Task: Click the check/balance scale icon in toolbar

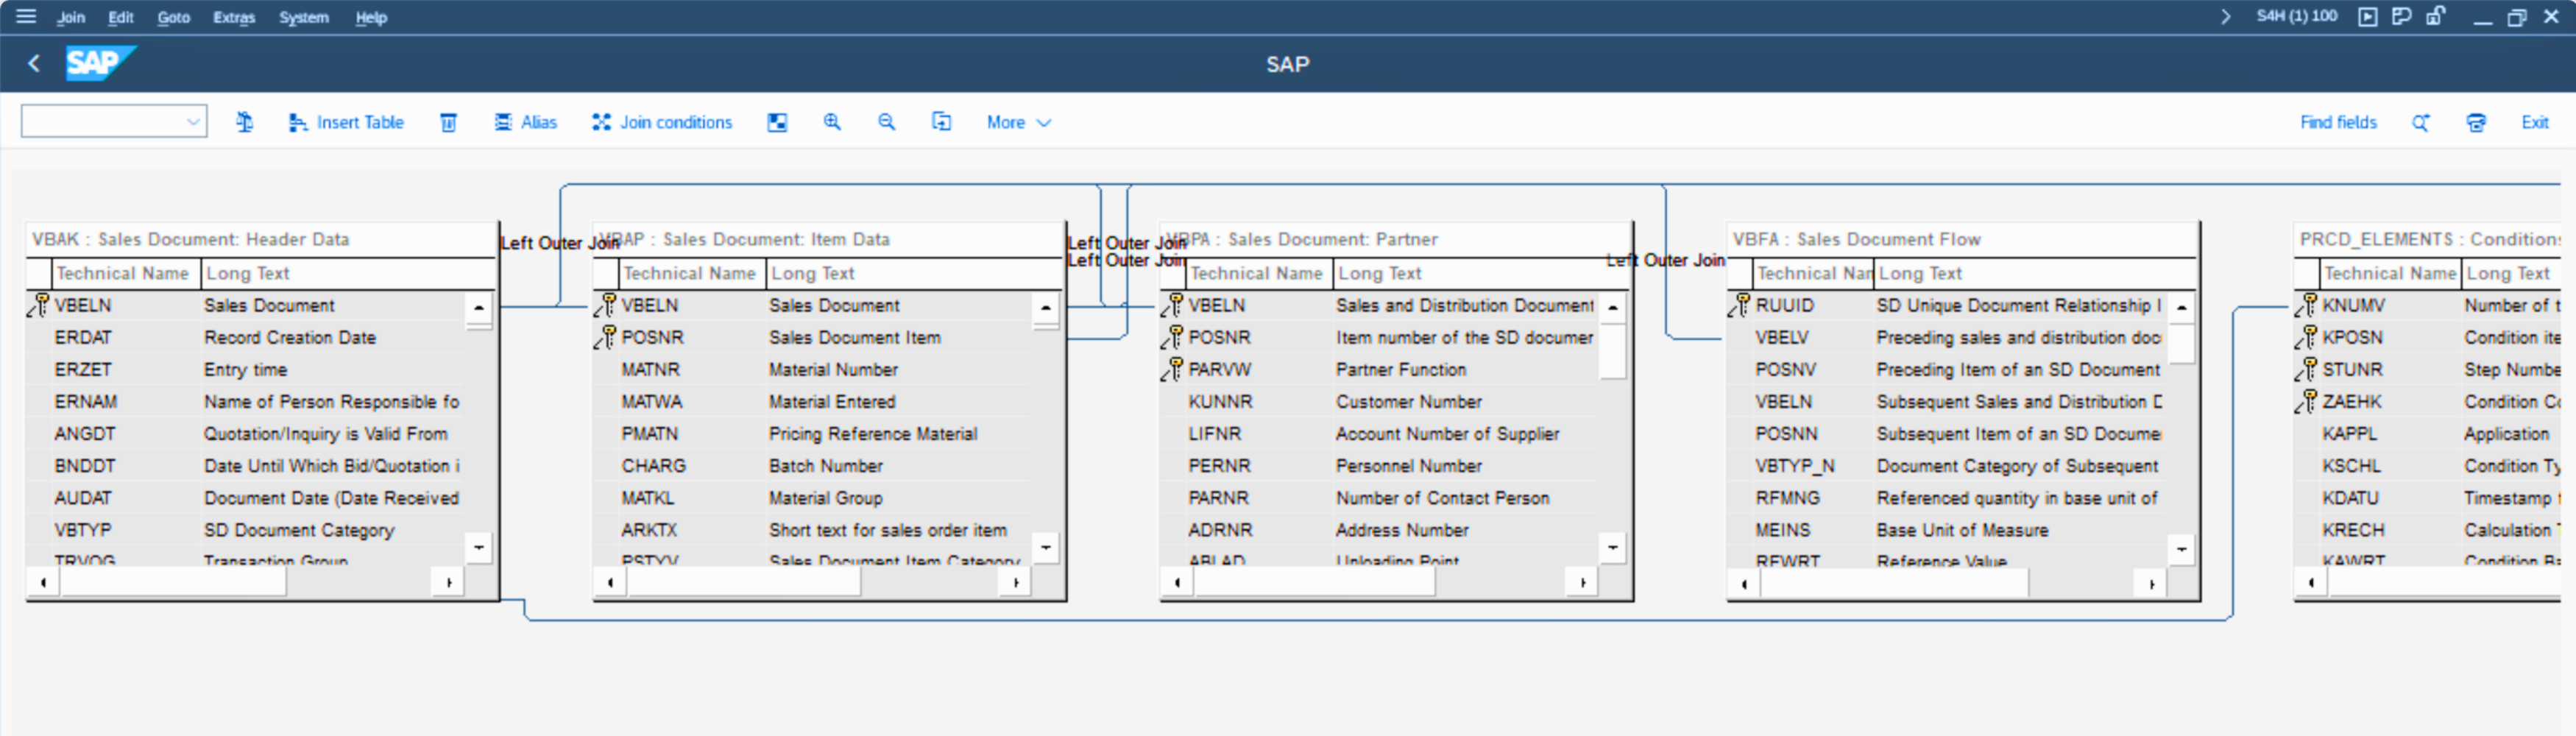Action: (244, 122)
